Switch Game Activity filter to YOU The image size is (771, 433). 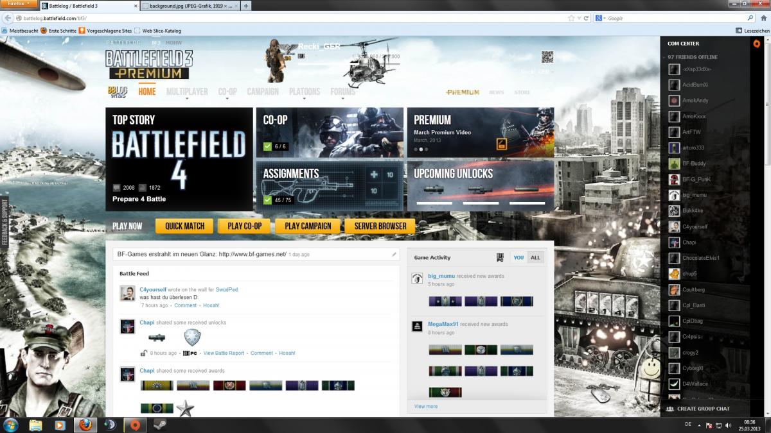coord(519,257)
